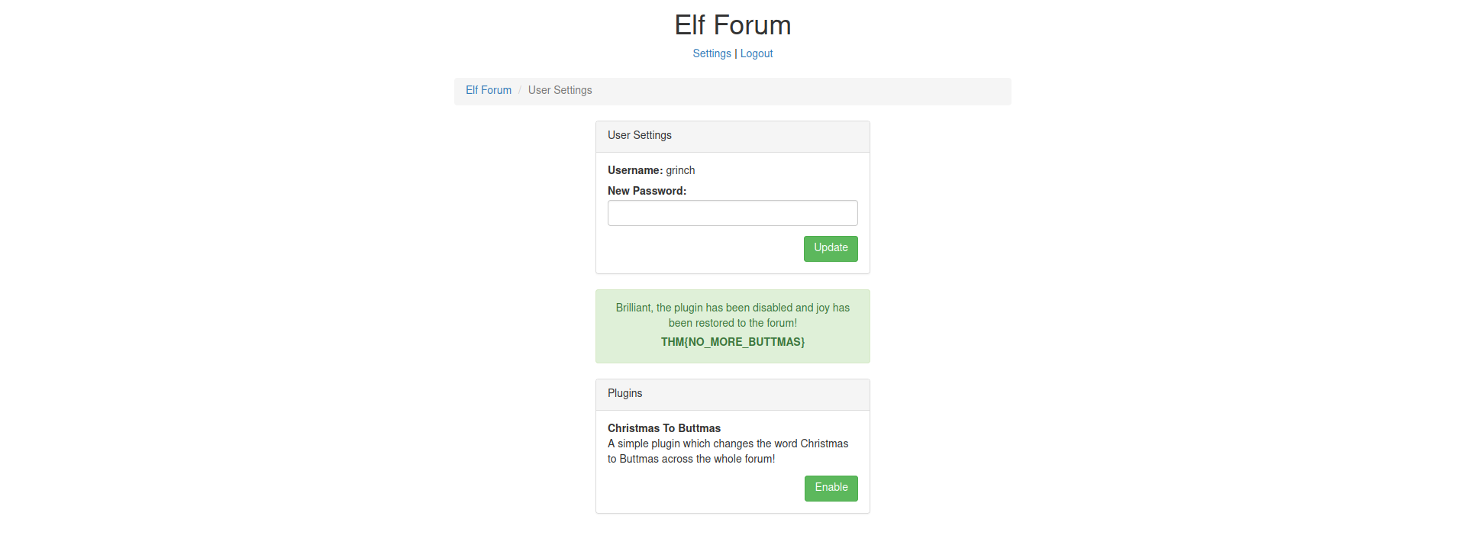Open the Settings link in header

(712, 53)
